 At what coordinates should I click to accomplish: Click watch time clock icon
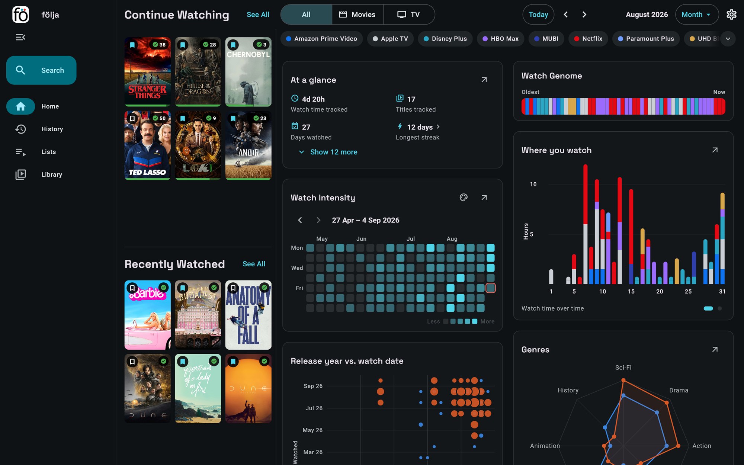tap(295, 98)
